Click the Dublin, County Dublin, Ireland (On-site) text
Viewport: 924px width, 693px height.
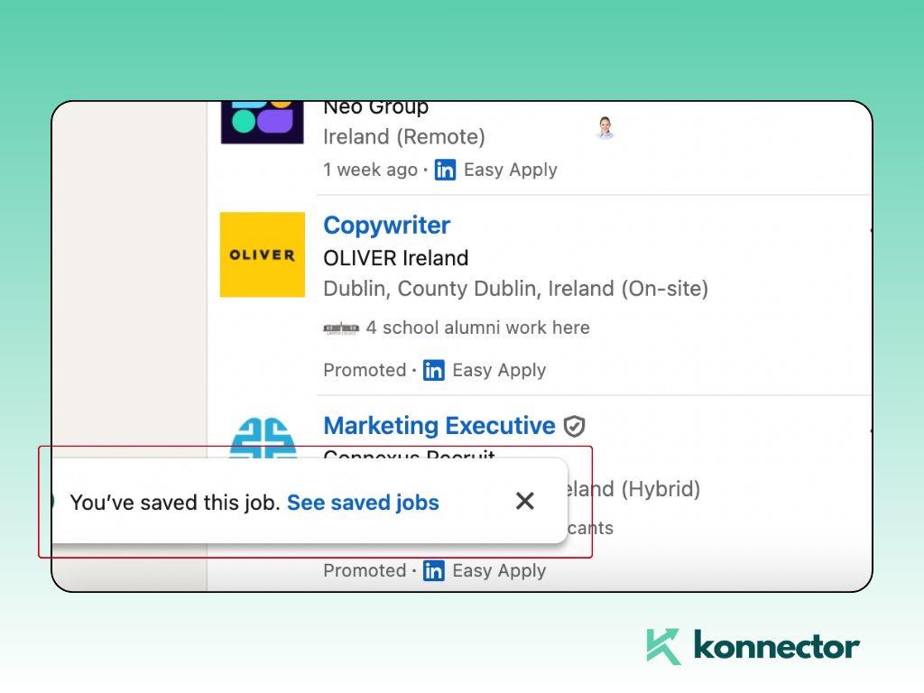click(x=515, y=289)
